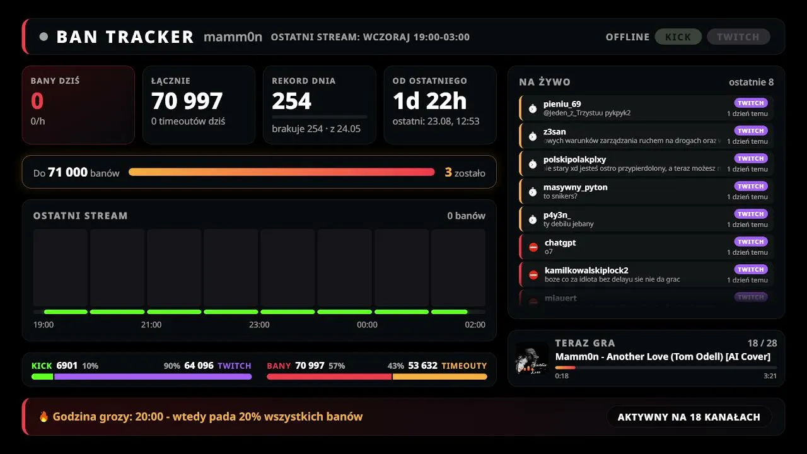
Task: Click the 1d 22h value in OD OSTATNIEGO card
Action: tap(430, 101)
